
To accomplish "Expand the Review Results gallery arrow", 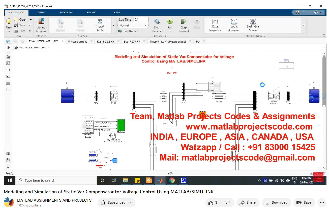I will click(304, 25).
